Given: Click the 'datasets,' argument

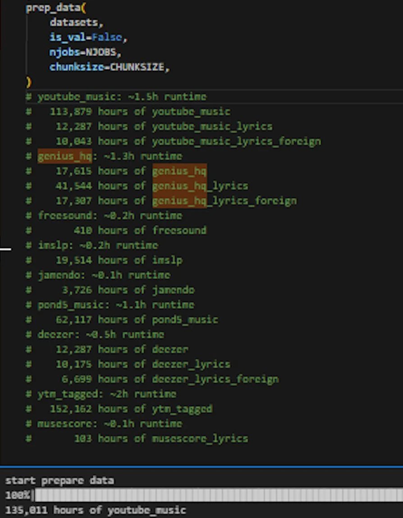Looking at the screenshot, I should coord(77,23).
